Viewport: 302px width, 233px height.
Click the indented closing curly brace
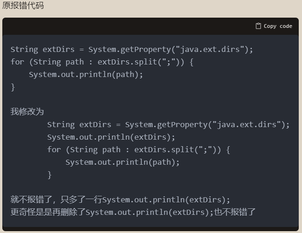(50, 175)
